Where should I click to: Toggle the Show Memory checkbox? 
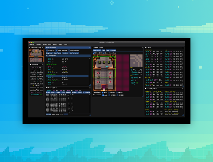coord(56,50)
